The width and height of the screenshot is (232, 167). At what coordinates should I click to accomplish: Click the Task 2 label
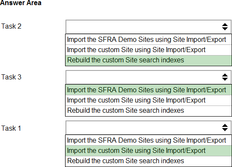coord(11,26)
